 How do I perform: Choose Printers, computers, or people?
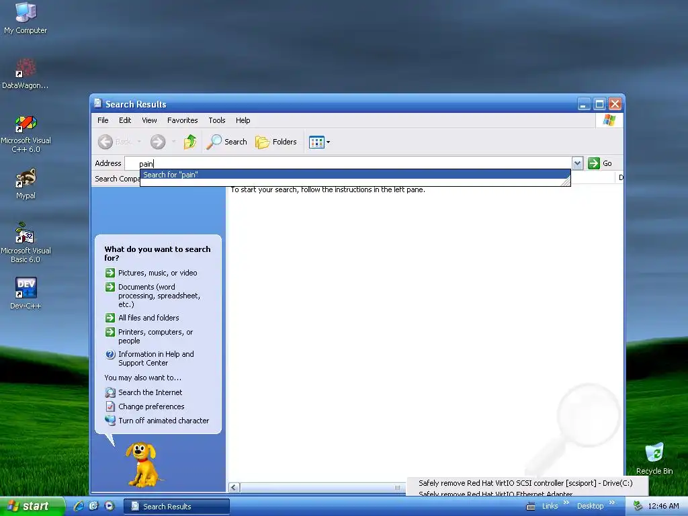pyautogui.click(x=149, y=336)
